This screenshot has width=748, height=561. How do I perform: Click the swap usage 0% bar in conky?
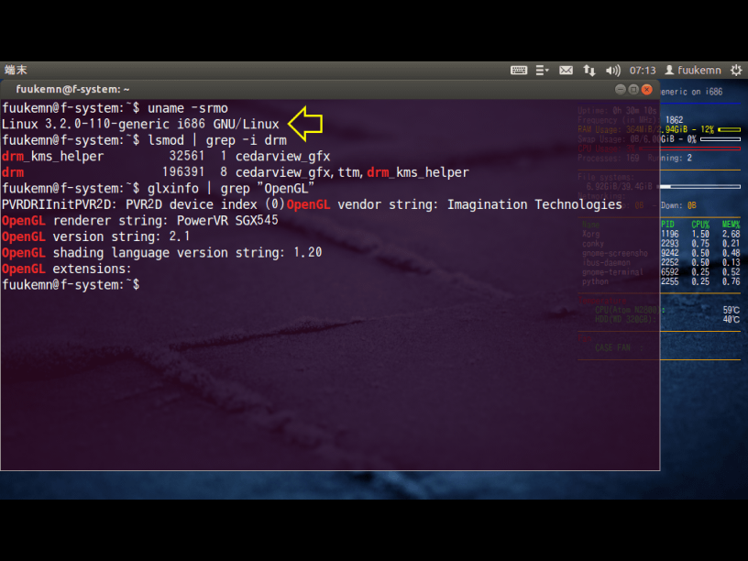[x=720, y=139]
